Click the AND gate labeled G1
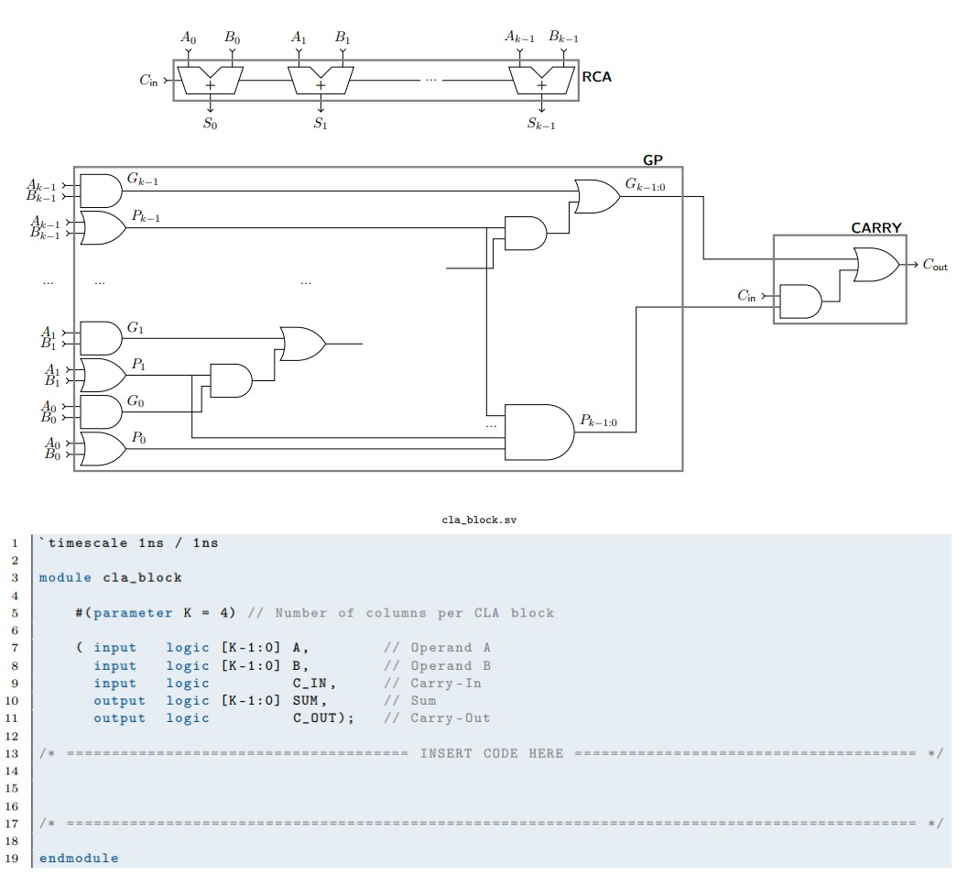Screen dimensions: 968x876 pos(102,338)
